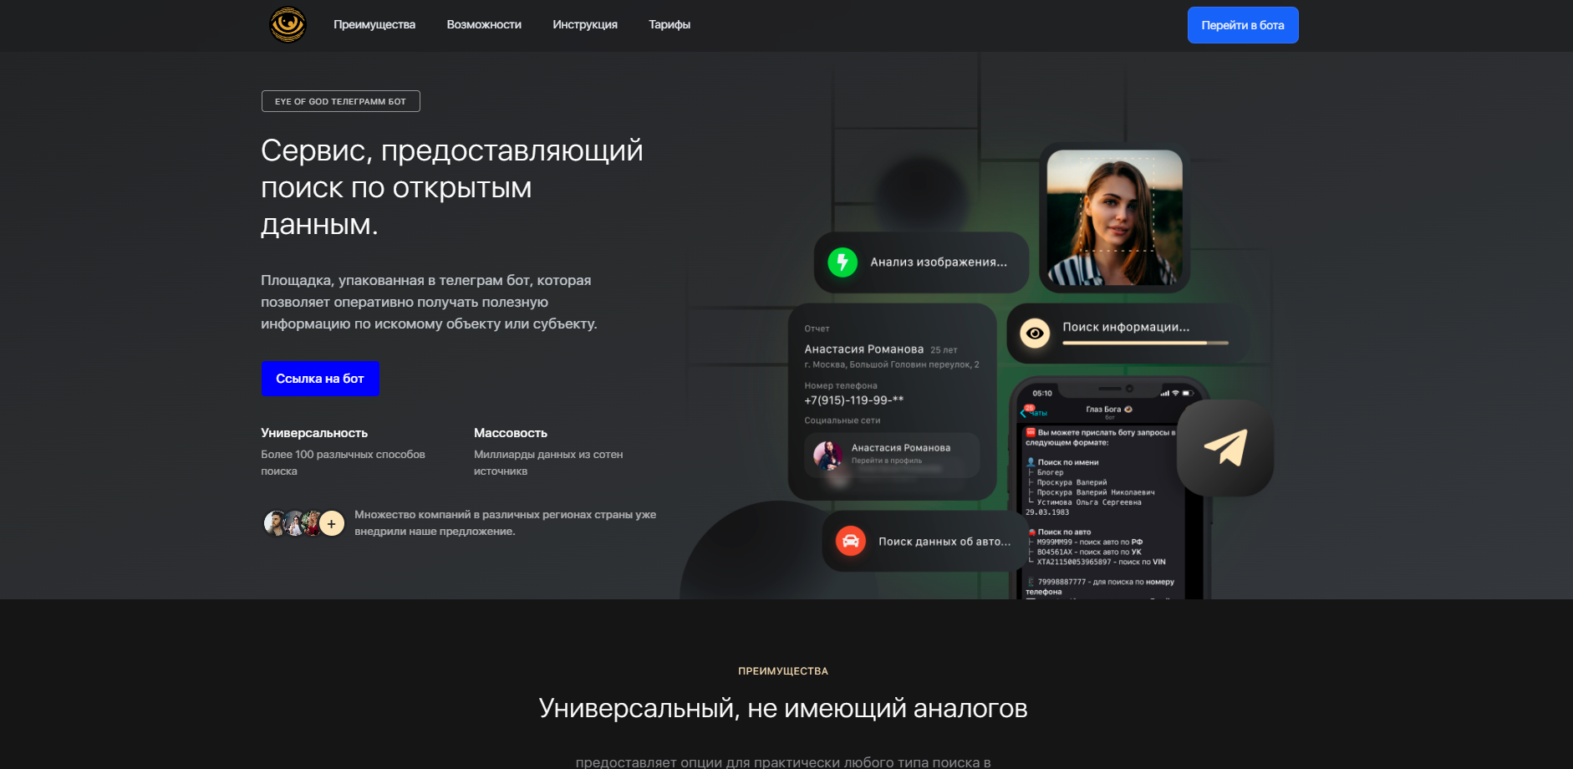Click the EYE OF GOD ТЕЛЕГРАММ БОТ badge
Image resolution: width=1573 pixels, height=769 pixels.
(340, 101)
